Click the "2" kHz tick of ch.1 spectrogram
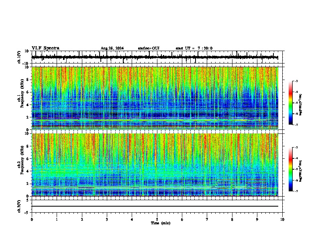The width and height of the screenshot is (318, 246). tap(28, 117)
